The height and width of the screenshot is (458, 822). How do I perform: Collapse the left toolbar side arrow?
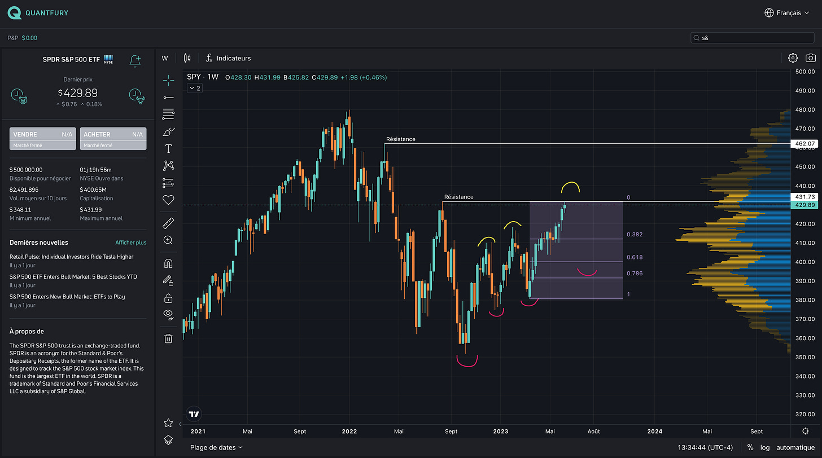coord(180,424)
